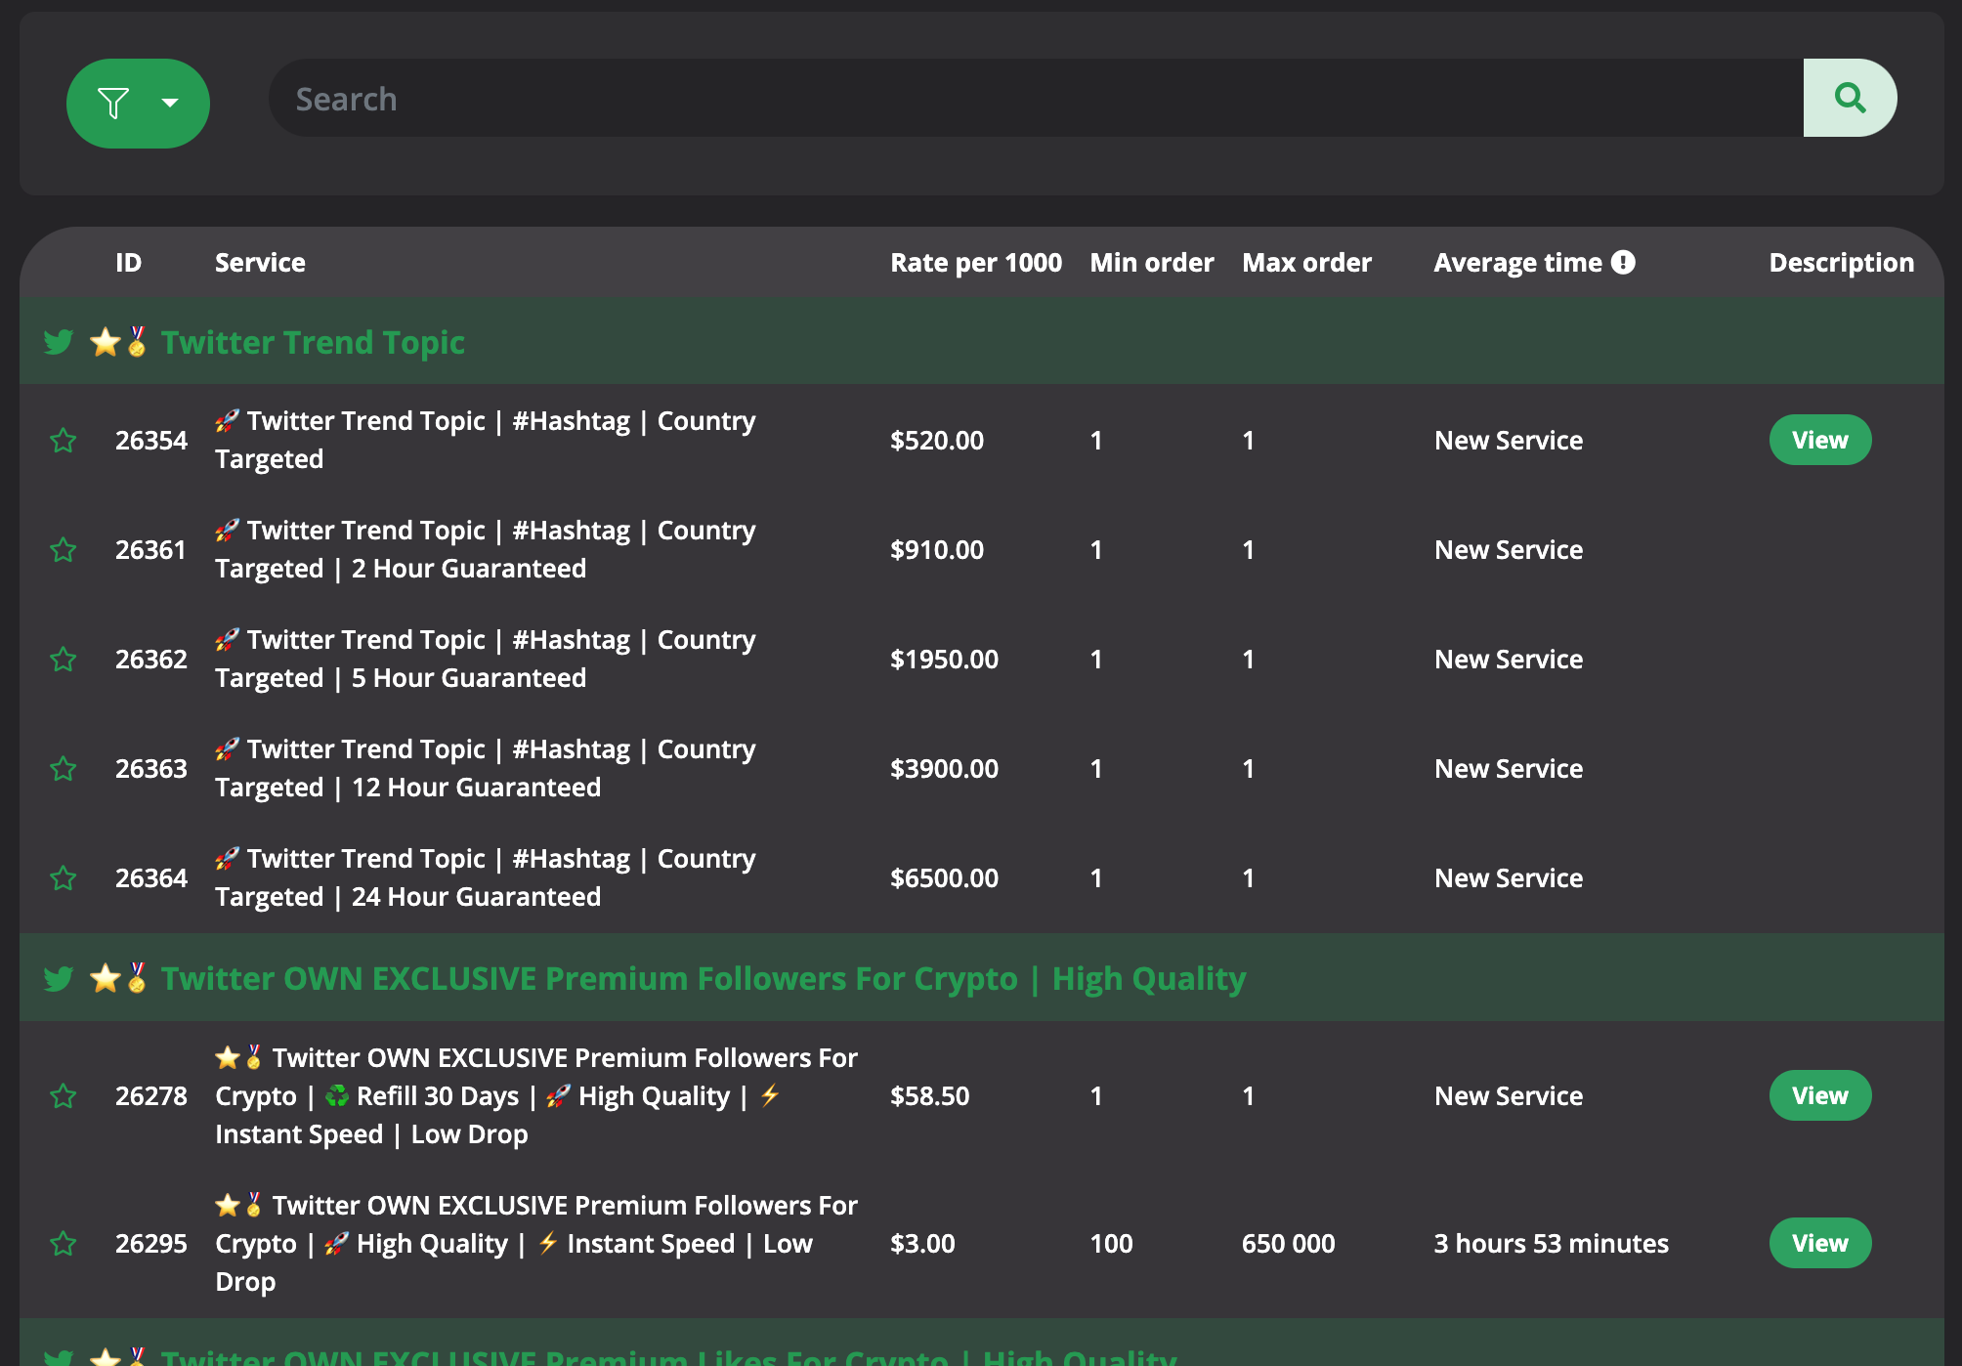This screenshot has width=1962, height=1366.
Task: Select service ID 26354
Action: pos(150,441)
